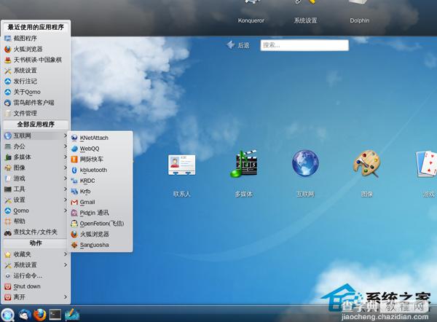Click the KRDC remote desktop icon

coord(74,181)
